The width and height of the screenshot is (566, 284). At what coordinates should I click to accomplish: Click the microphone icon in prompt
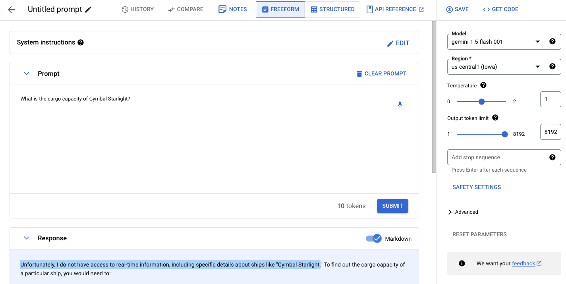400,104
